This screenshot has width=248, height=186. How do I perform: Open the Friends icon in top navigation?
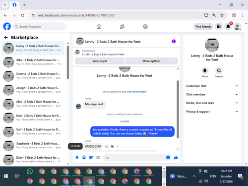(x=122, y=26)
